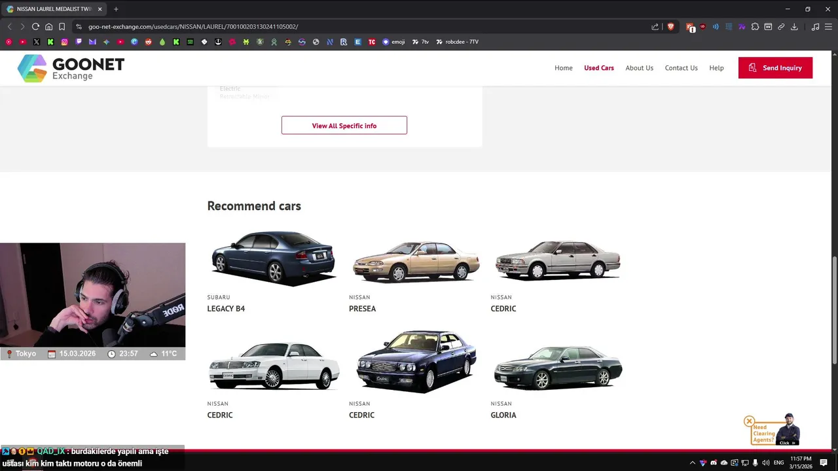This screenshot has height=471, width=838.
Task: Click View All Specific info button
Action: pyautogui.click(x=344, y=126)
